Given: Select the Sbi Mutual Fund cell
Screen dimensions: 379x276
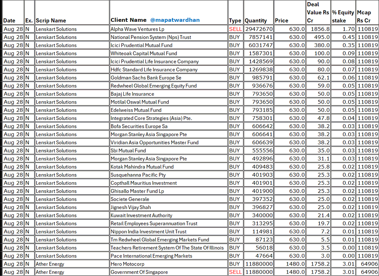Looking at the screenshot, I should pos(169,151).
